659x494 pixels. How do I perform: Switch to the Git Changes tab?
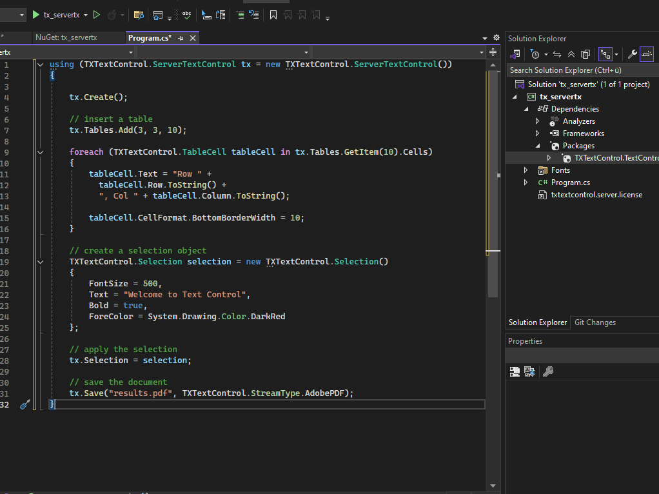tap(595, 322)
